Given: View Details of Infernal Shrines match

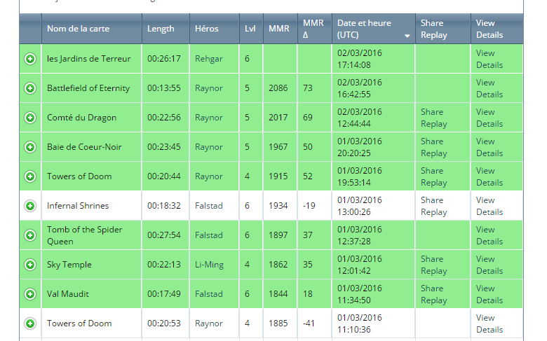Looking at the screenshot, I should coord(489,206).
